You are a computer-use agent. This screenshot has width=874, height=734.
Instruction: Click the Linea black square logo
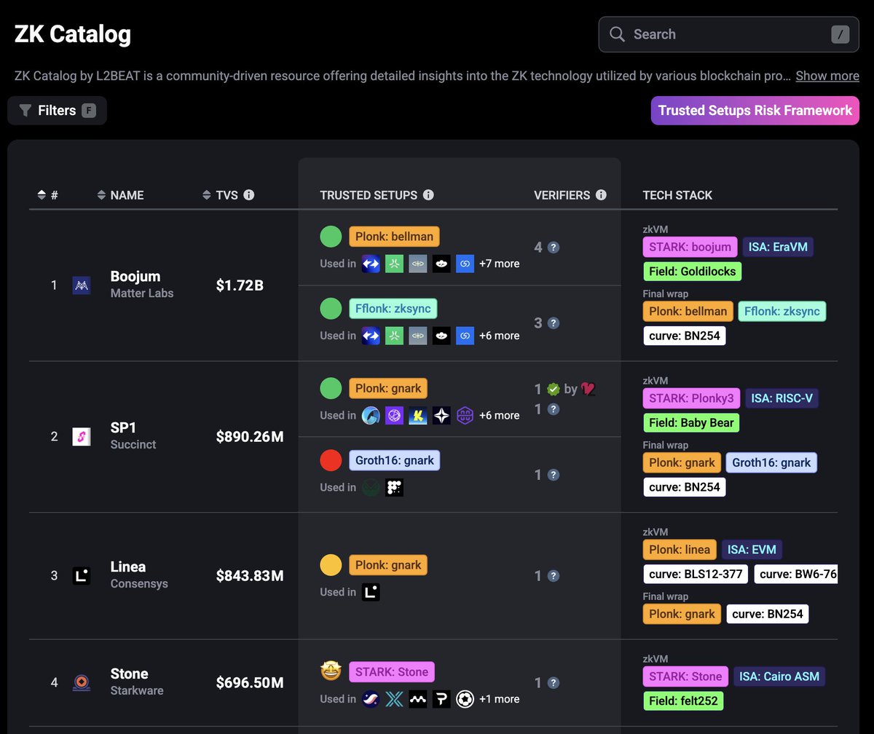82,576
